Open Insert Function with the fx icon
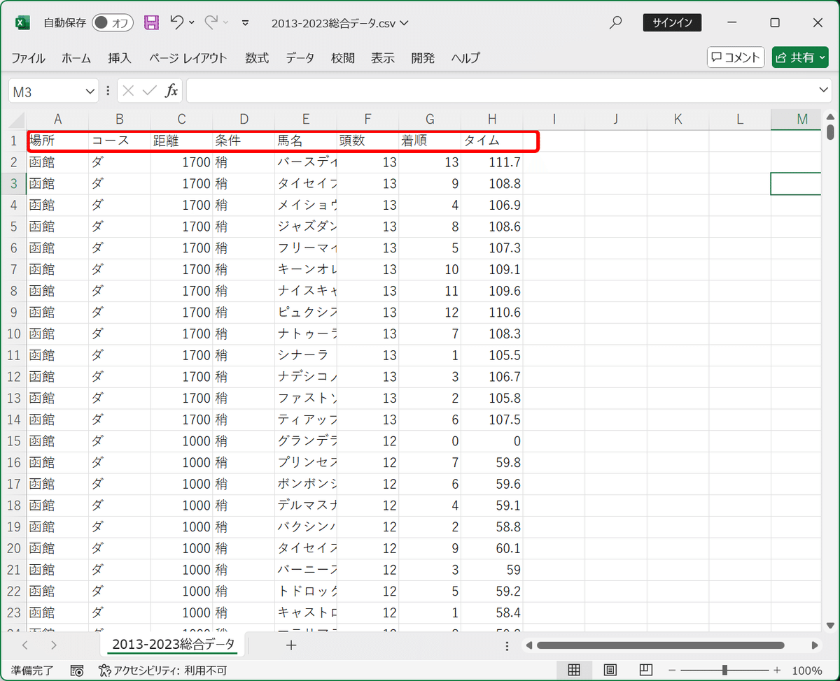The image size is (840, 681). pyautogui.click(x=171, y=91)
